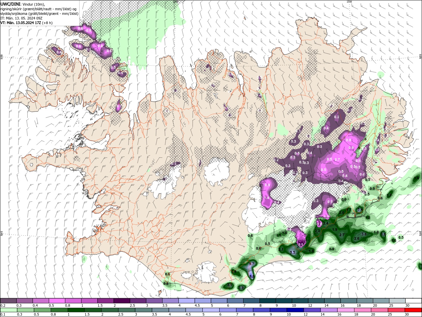The image size is (422, 317).
Task: Click the '30' label under the lower legend row
Action: click(x=407, y=315)
